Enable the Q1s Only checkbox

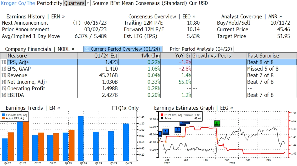(114, 108)
